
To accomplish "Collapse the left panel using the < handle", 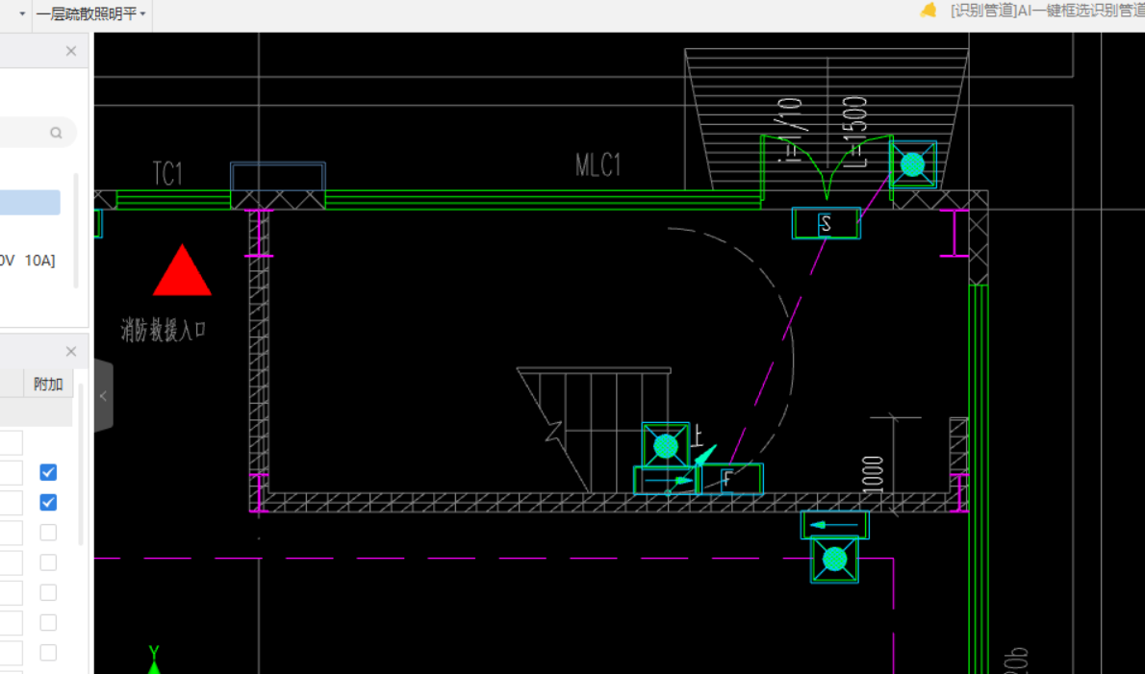I will pos(103,396).
